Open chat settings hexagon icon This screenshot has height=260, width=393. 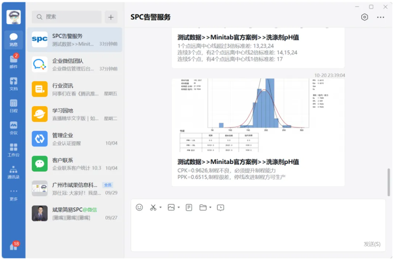(x=365, y=17)
